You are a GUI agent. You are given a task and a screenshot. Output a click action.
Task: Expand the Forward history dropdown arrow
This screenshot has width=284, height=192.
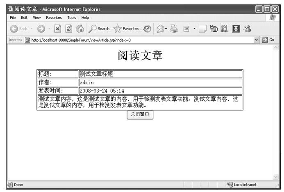coord(49,29)
